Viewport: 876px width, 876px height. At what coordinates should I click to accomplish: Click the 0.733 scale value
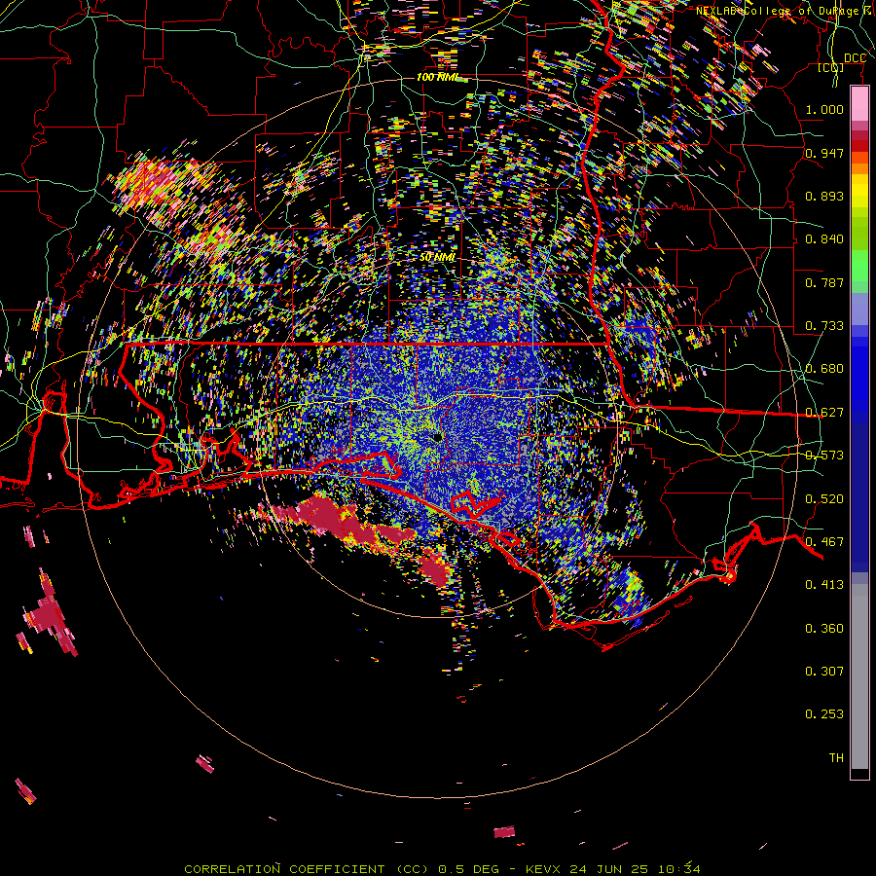pyautogui.click(x=824, y=326)
